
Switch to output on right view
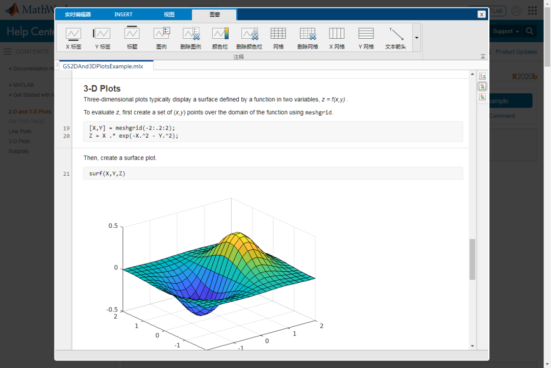coord(482,76)
